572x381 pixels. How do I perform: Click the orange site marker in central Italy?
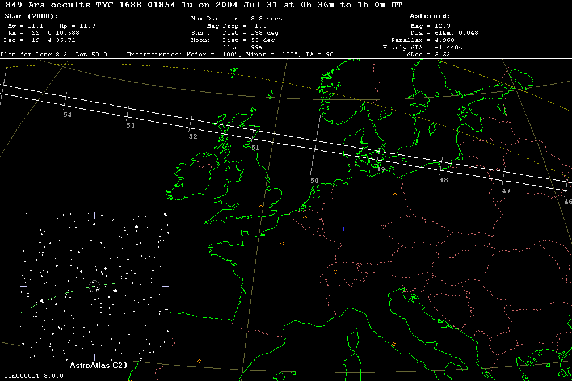(x=394, y=344)
